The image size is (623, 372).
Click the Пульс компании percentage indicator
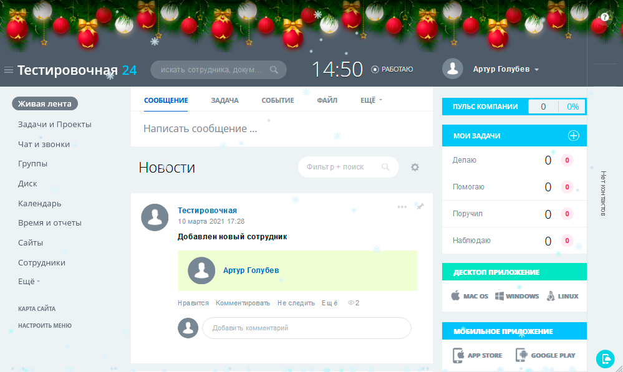[x=574, y=106]
